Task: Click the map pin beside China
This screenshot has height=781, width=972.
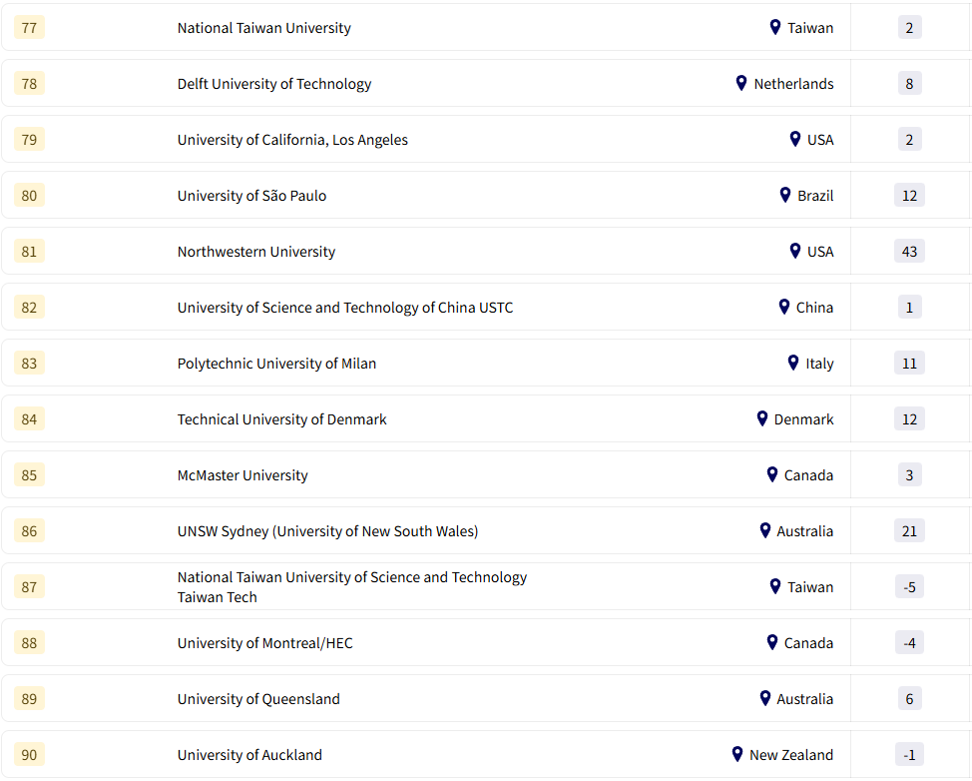Action: (784, 307)
